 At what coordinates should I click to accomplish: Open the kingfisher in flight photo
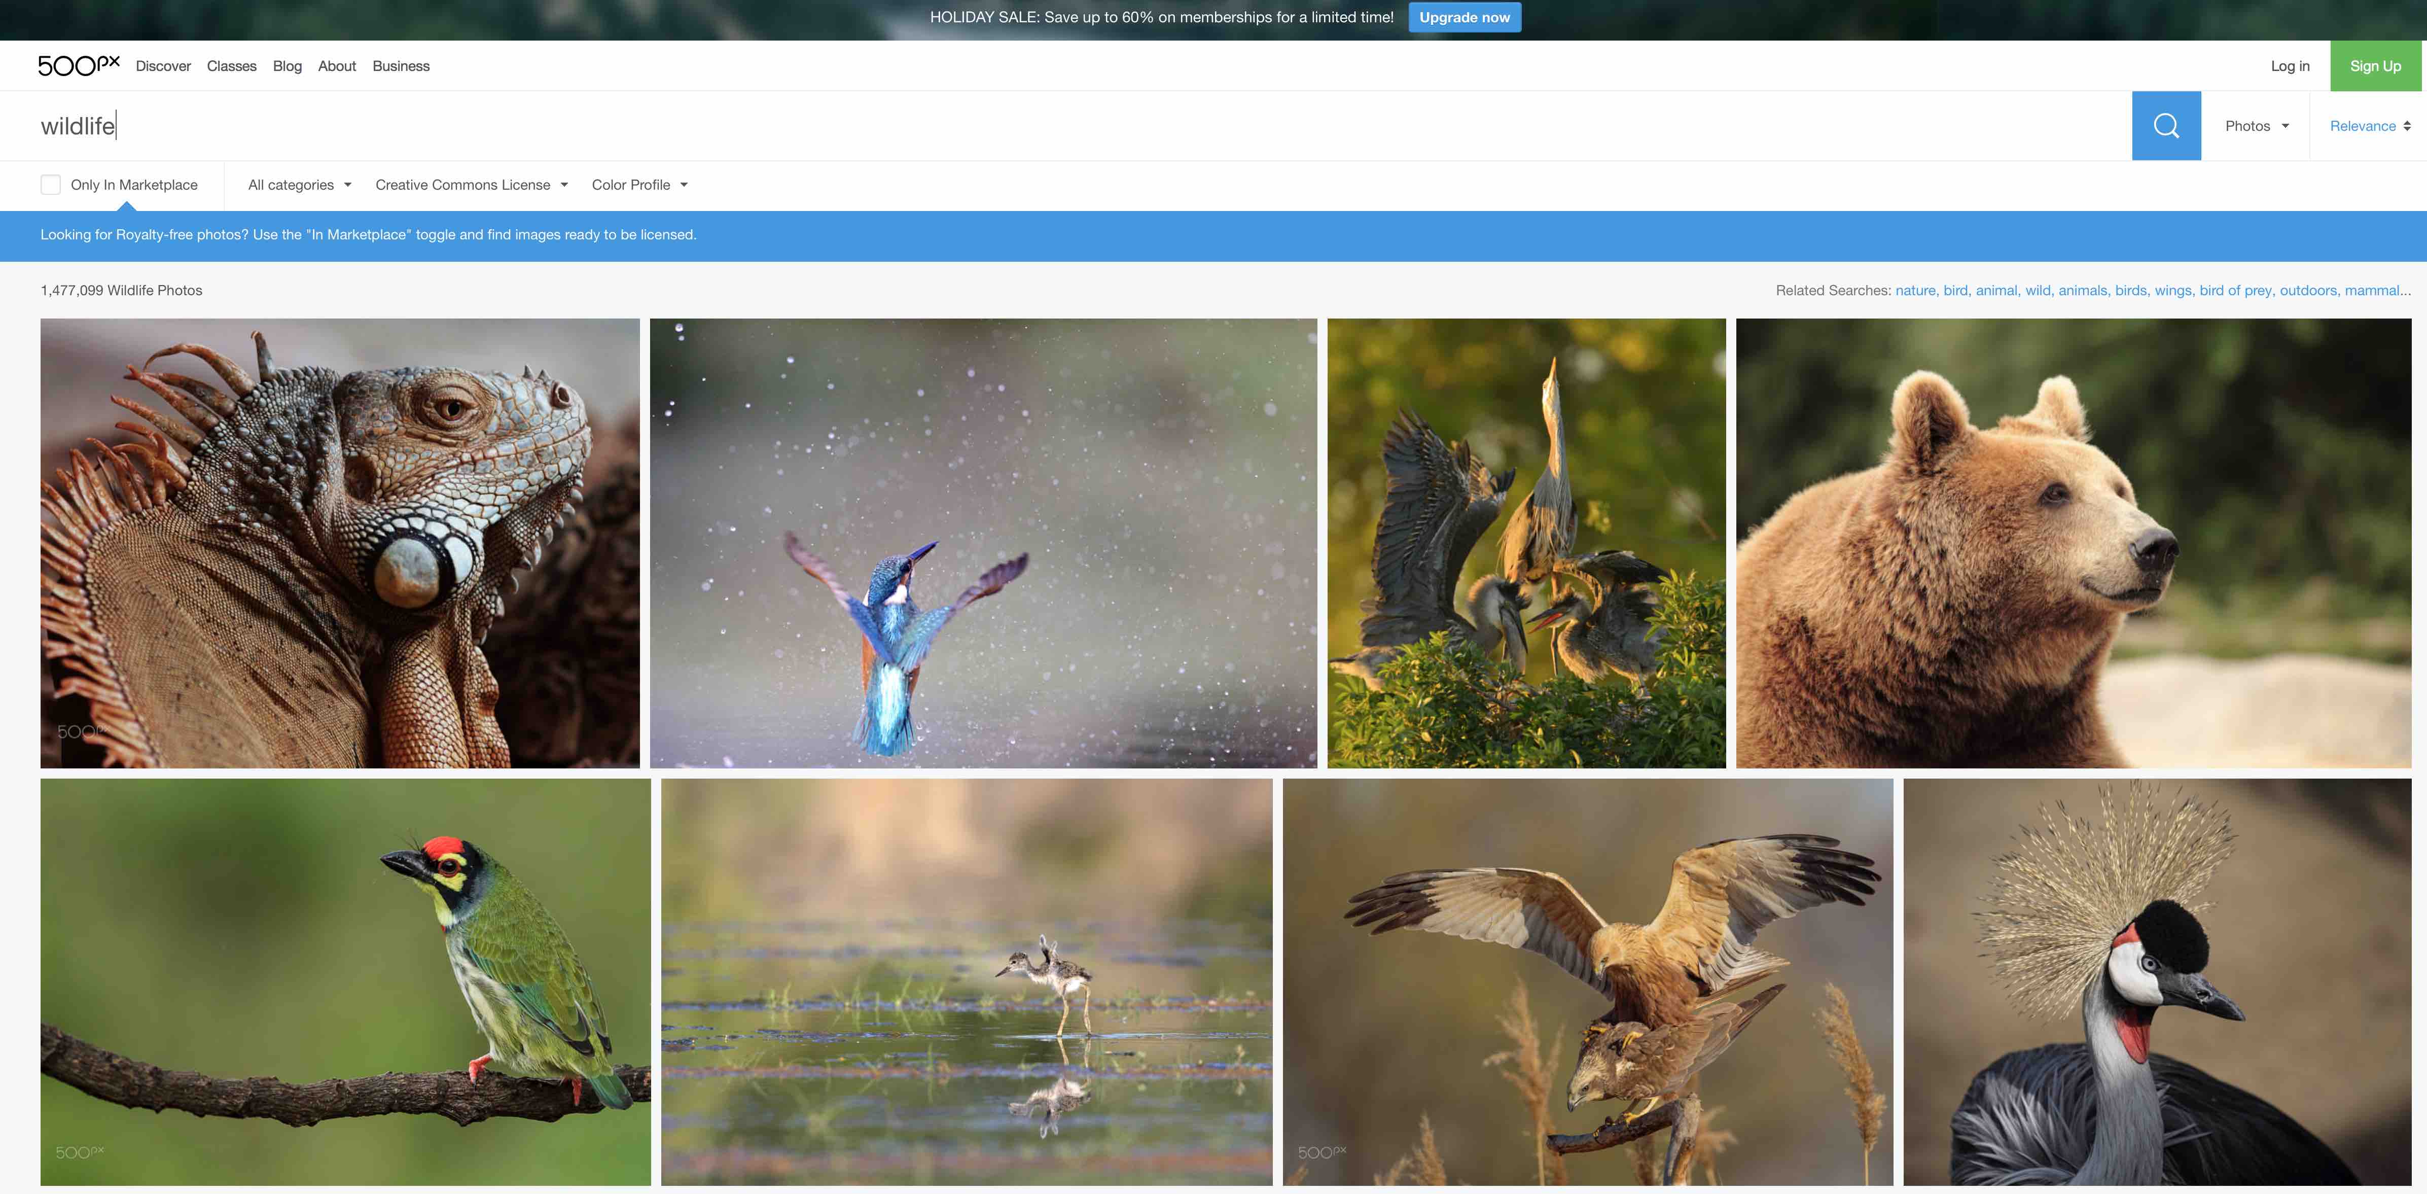click(x=984, y=543)
